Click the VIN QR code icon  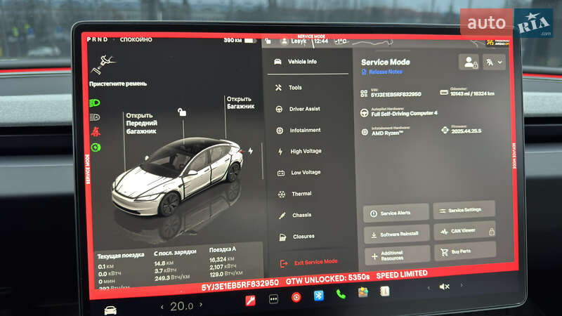(364, 94)
